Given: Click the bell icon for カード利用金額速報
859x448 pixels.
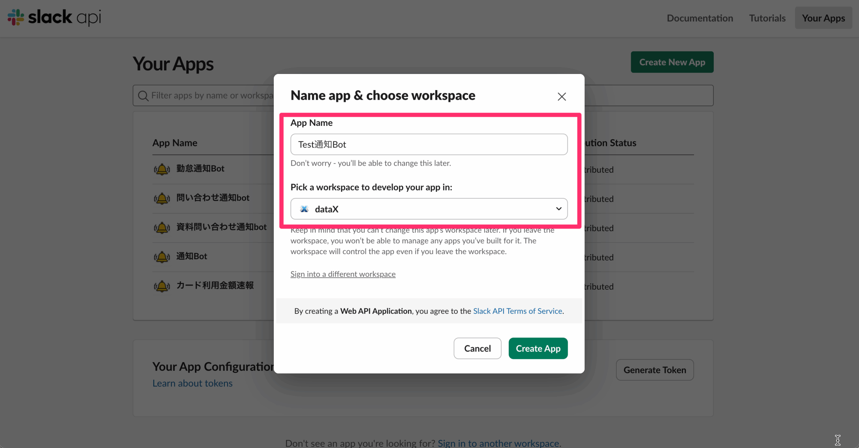Looking at the screenshot, I should (x=162, y=286).
